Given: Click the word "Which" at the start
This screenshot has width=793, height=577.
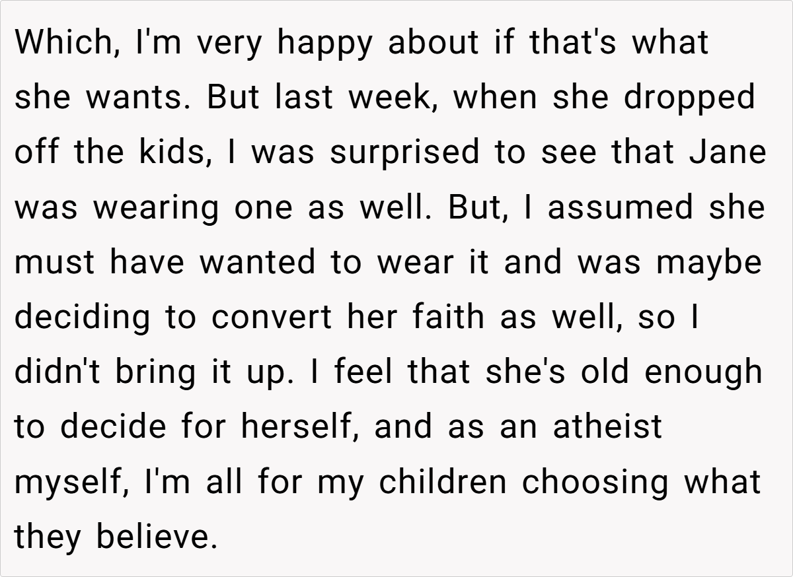Looking at the screenshot, I should (x=56, y=43).
